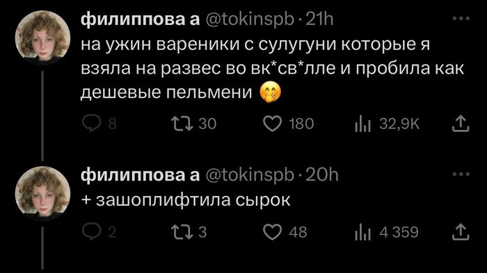
Task: Open the @tokinspb handle in first tweet
Action: (250, 19)
